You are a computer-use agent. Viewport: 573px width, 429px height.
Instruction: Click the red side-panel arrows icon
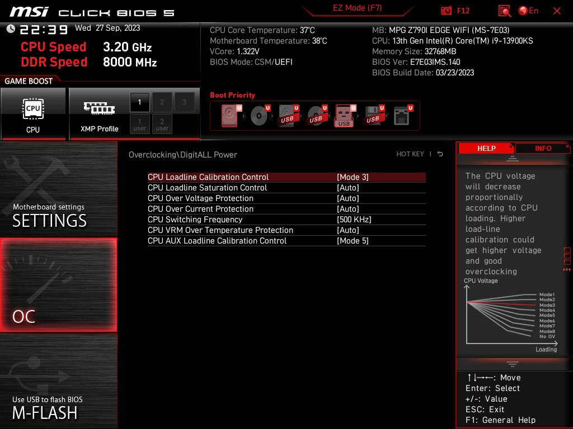567,270
